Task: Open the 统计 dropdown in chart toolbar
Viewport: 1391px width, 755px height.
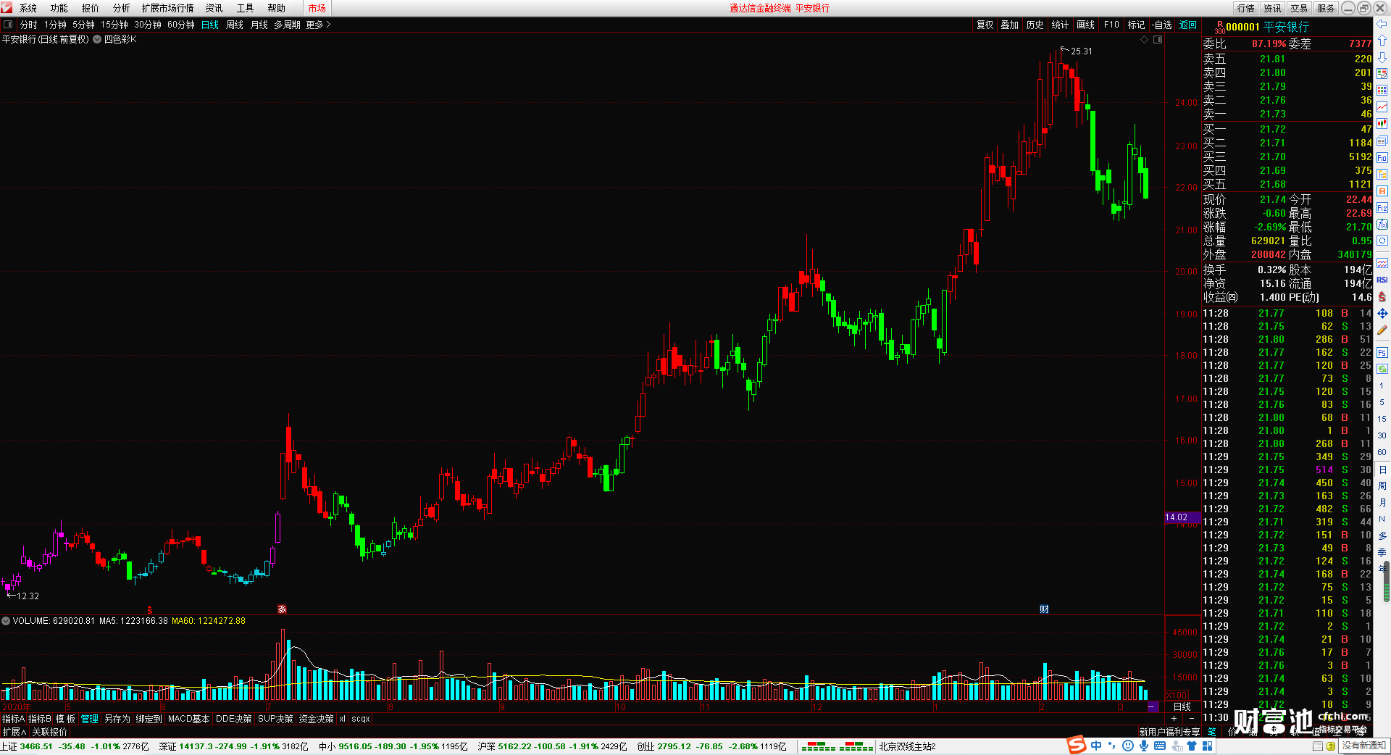Action: pyautogui.click(x=1060, y=25)
